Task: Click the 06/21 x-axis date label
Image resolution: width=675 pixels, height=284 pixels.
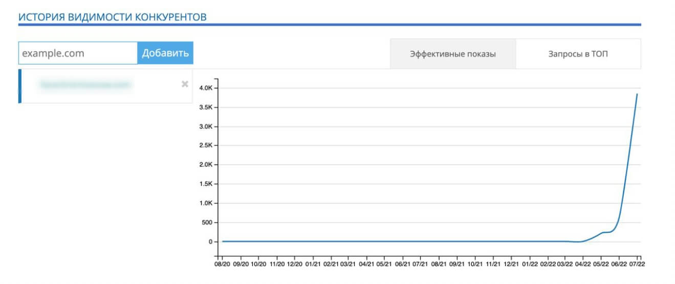Action: [x=403, y=265]
